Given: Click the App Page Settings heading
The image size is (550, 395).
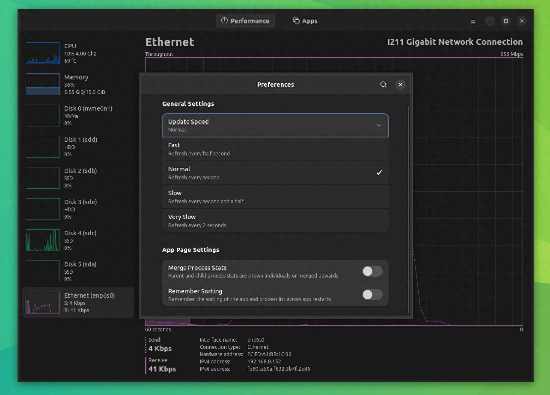Looking at the screenshot, I should click(x=190, y=250).
